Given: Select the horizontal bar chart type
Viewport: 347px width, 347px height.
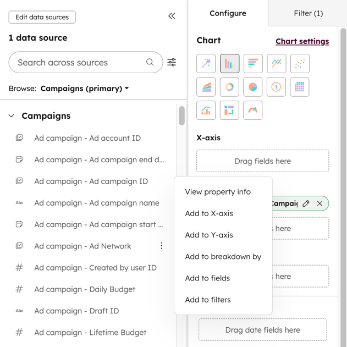Looking at the screenshot, I should click(x=253, y=64).
